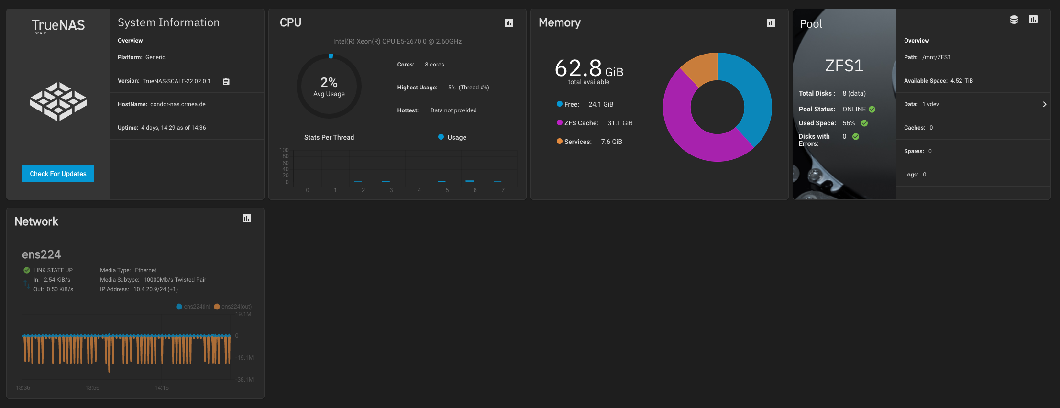Toggle ens224(out) legend entry
Viewport: 1060px width, 408px height.
coord(232,307)
